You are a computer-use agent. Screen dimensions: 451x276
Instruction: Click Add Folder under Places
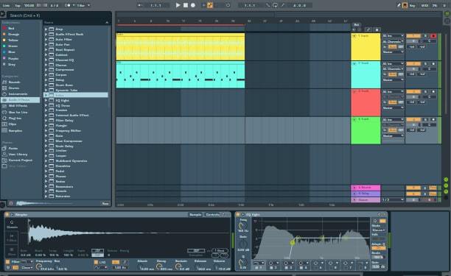tap(17, 166)
